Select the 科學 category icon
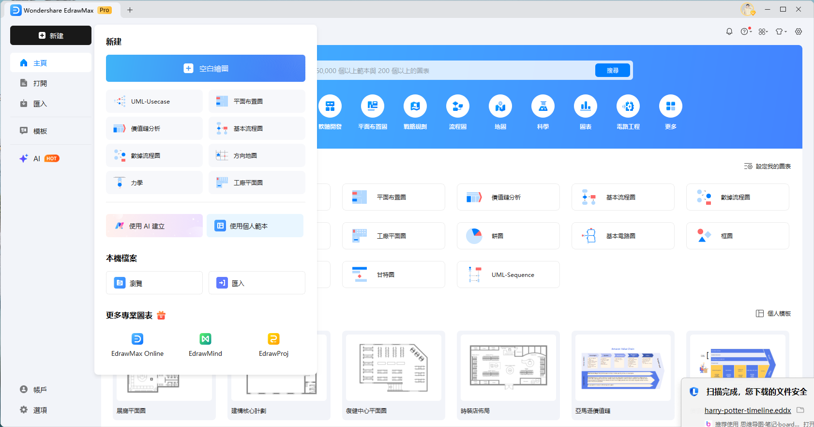The width and height of the screenshot is (814, 427). (543, 106)
